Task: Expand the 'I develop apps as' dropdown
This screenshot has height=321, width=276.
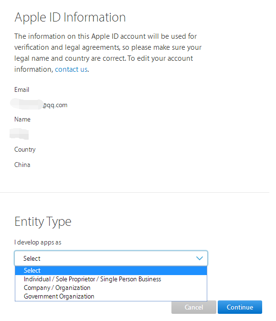Action: tap(111, 258)
